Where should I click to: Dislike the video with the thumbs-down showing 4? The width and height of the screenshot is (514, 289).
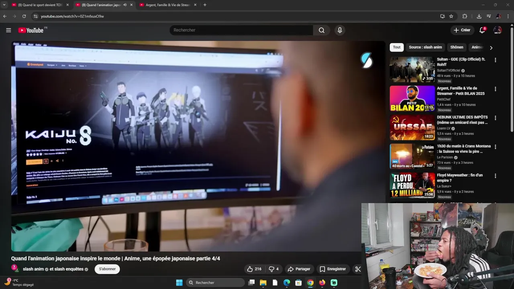pos(274,269)
